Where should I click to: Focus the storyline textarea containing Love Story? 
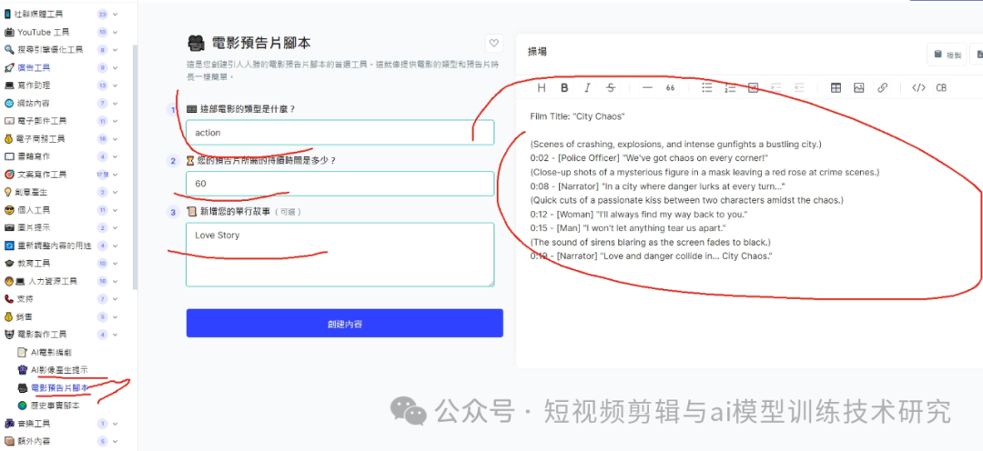339,255
